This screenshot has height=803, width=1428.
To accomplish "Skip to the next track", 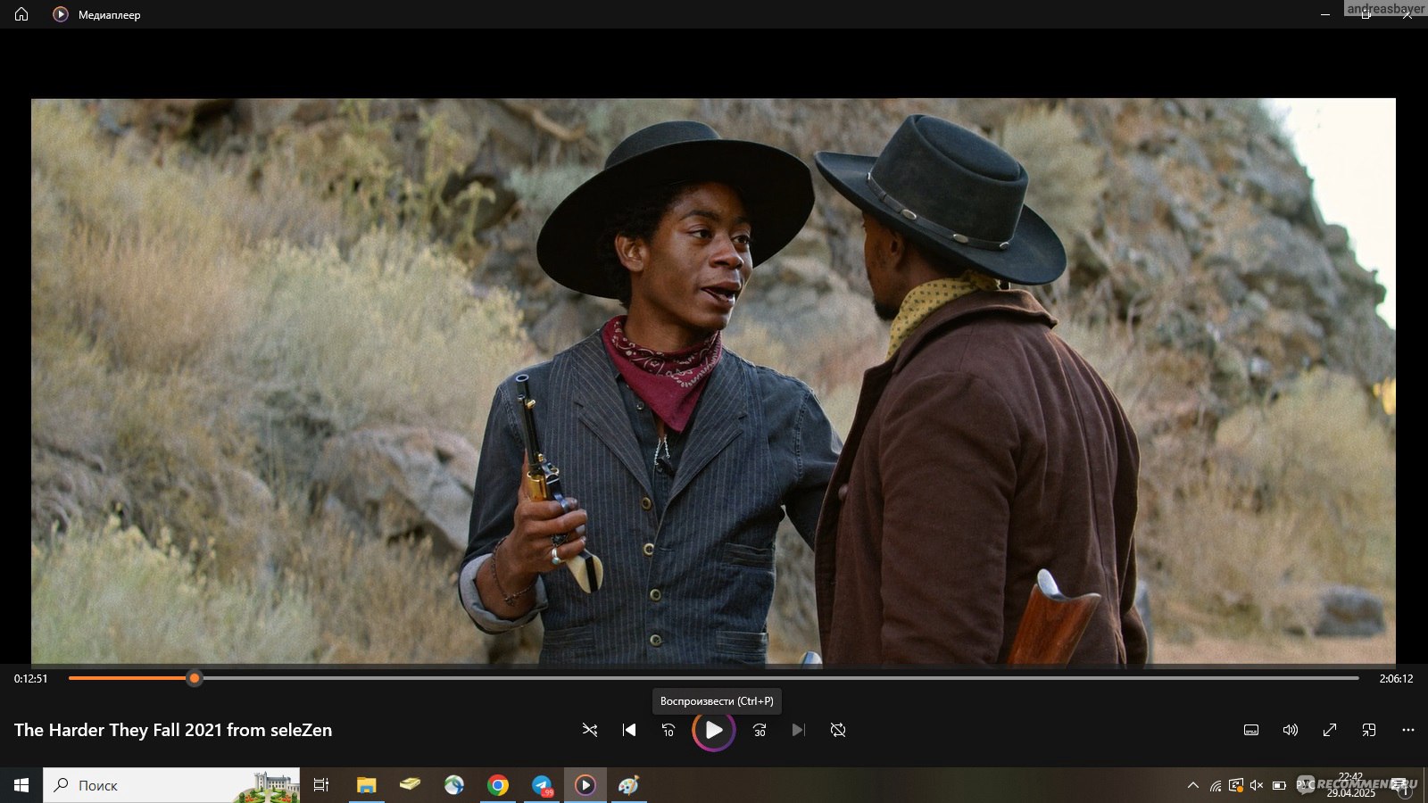I will [799, 730].
